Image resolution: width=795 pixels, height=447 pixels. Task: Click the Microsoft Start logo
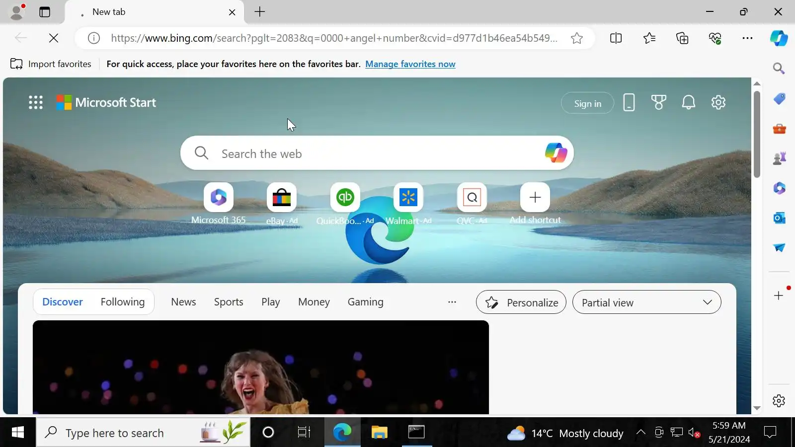pos(106,102)
